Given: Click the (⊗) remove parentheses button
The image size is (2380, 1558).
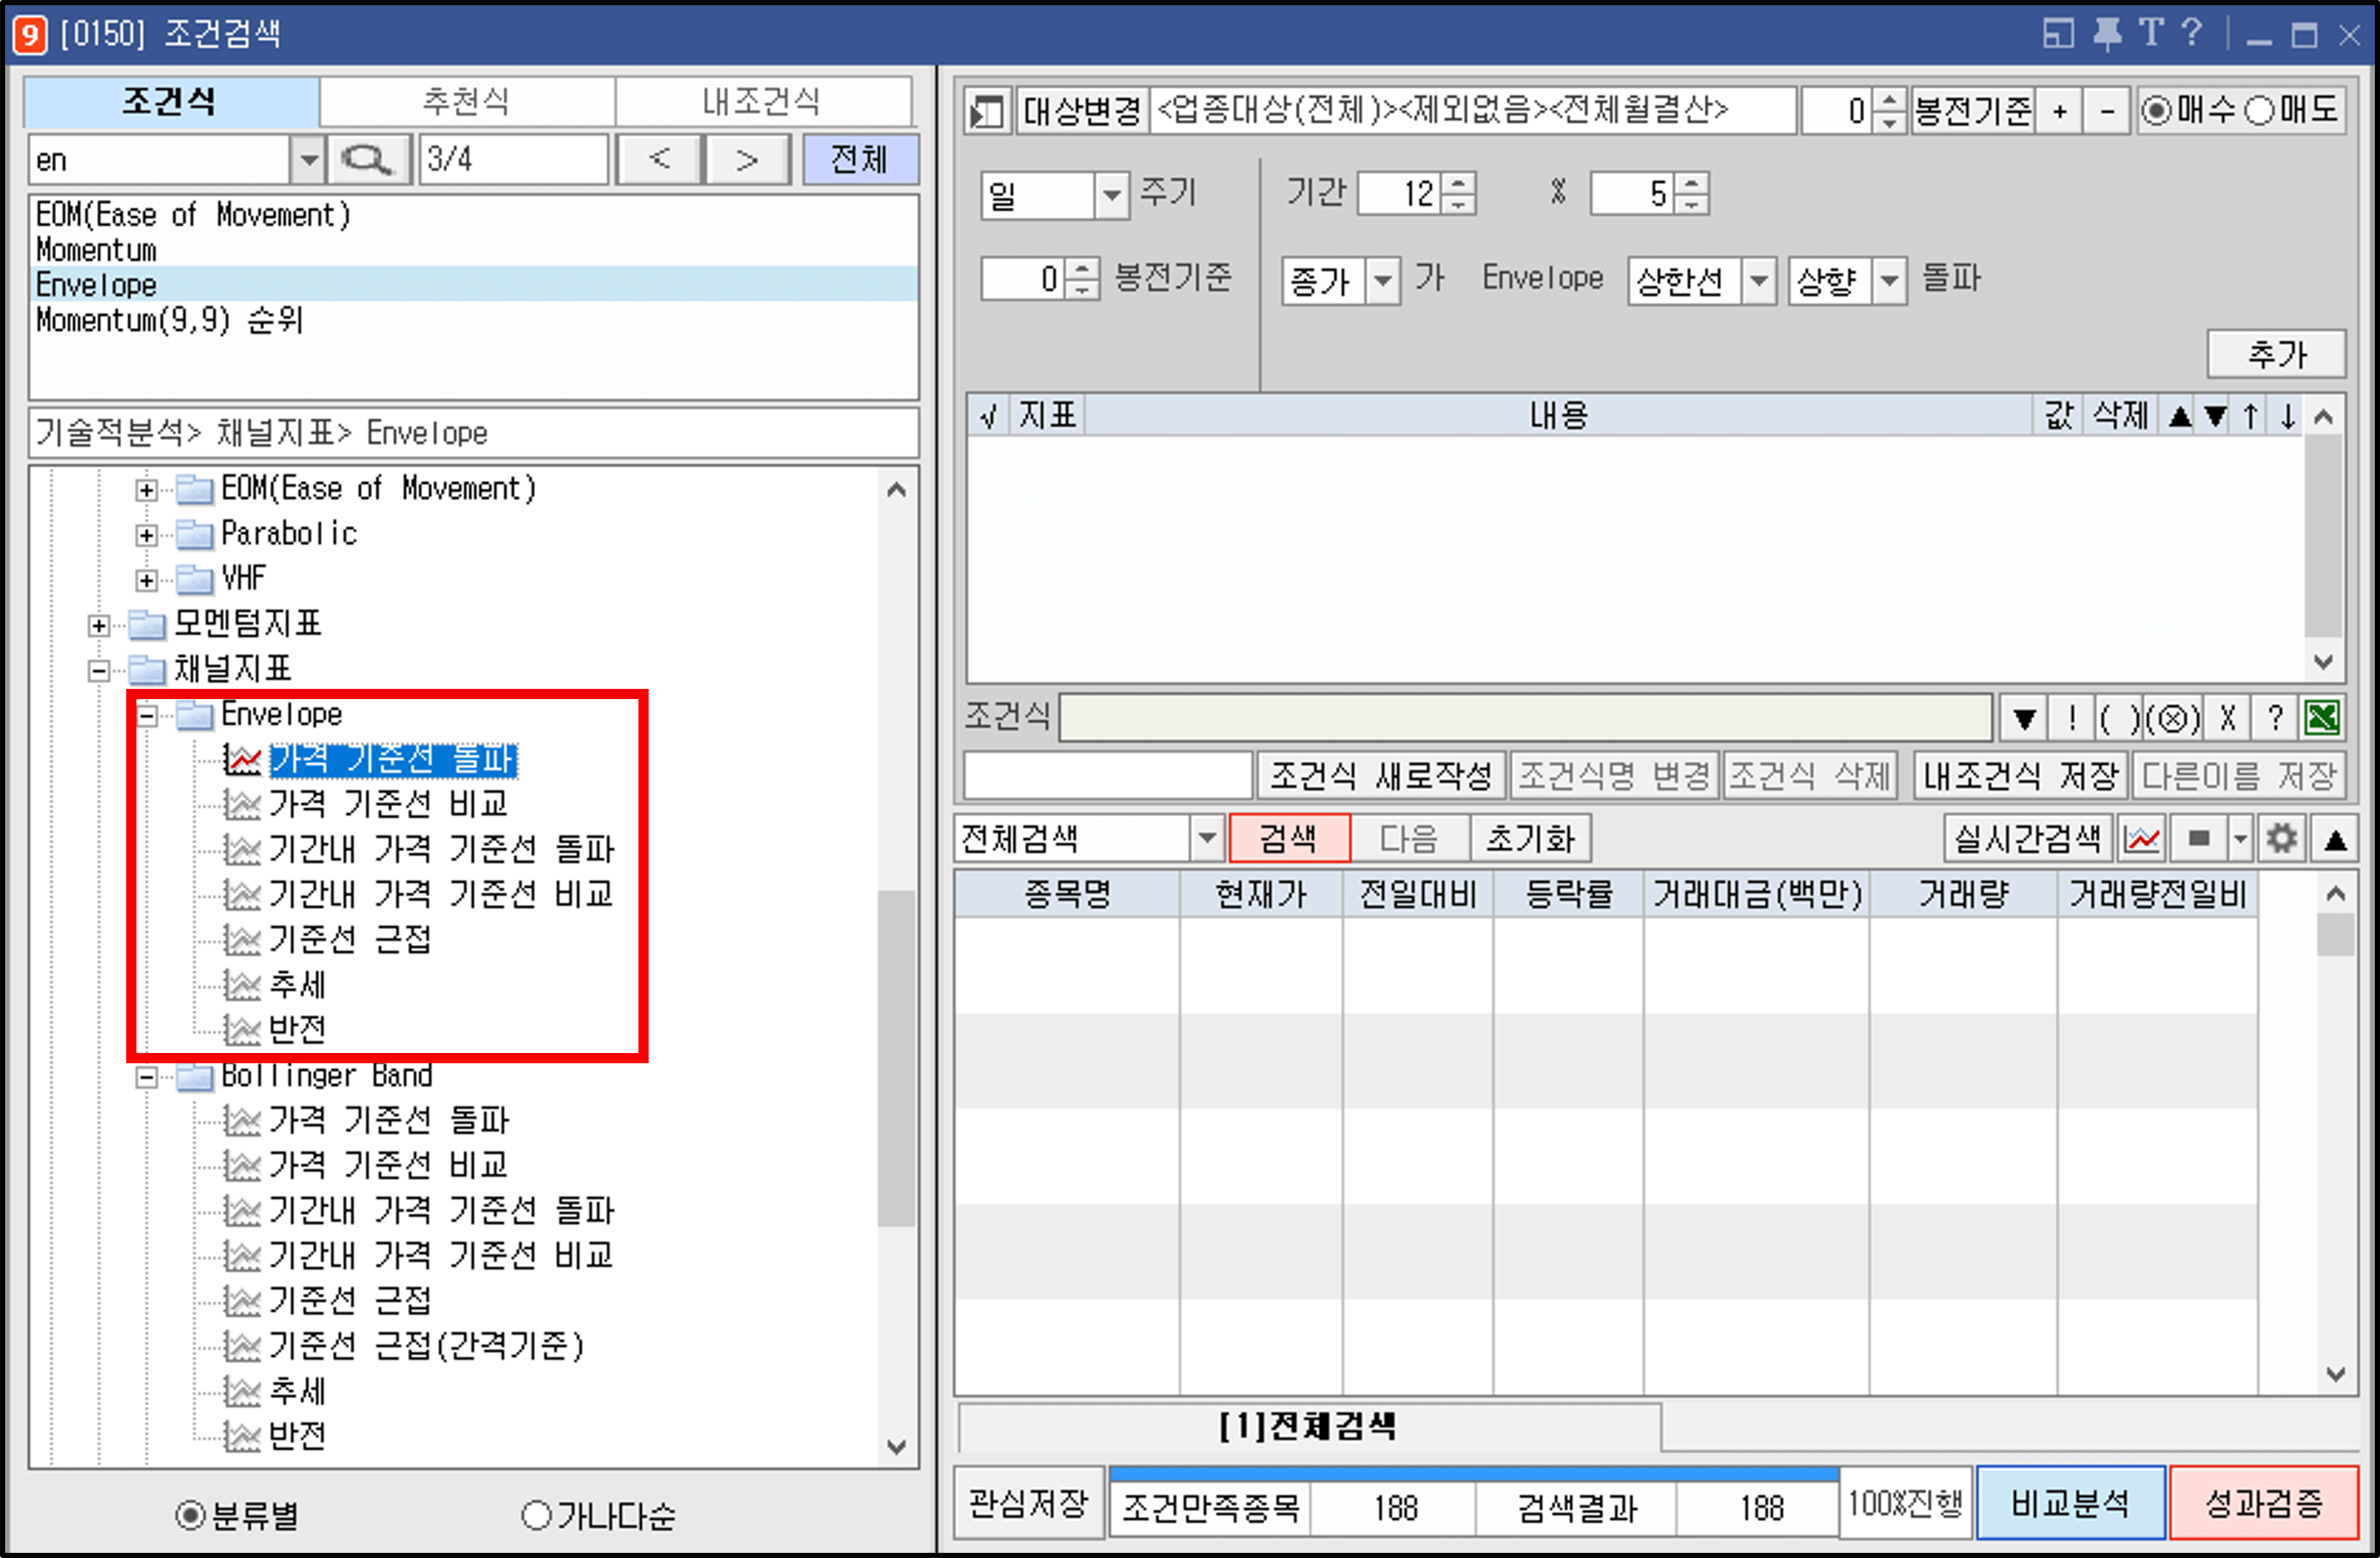Looking at the screenshot, I should [2172, 718].
